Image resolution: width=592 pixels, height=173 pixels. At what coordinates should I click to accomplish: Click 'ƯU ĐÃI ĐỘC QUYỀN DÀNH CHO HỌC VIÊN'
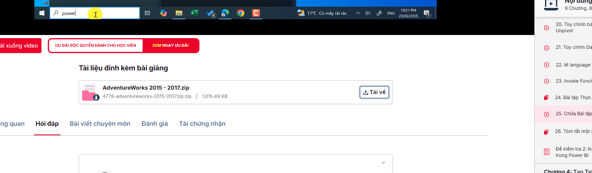[96, 46]
